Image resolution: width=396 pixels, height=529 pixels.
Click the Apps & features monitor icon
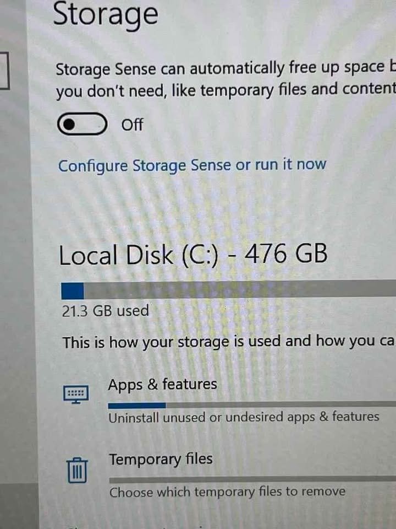click(x=76, y=394)
